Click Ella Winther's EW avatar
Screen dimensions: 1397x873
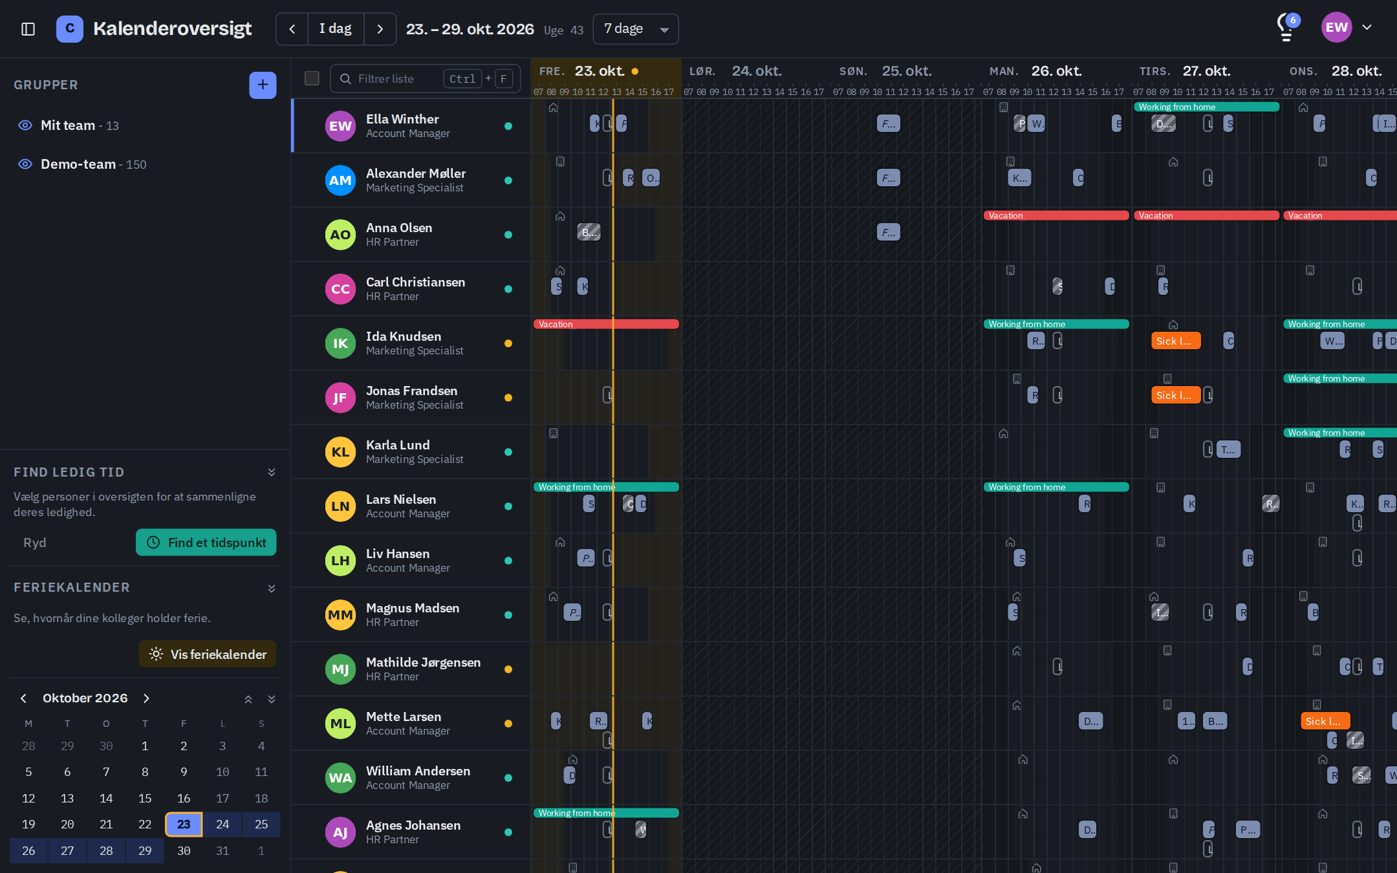[x=340, y=126]
